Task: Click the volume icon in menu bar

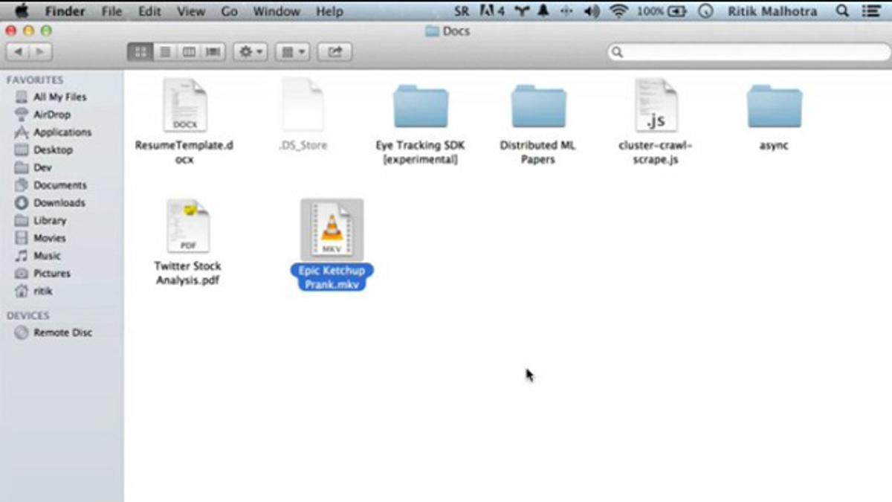Action: coord(592,11)
